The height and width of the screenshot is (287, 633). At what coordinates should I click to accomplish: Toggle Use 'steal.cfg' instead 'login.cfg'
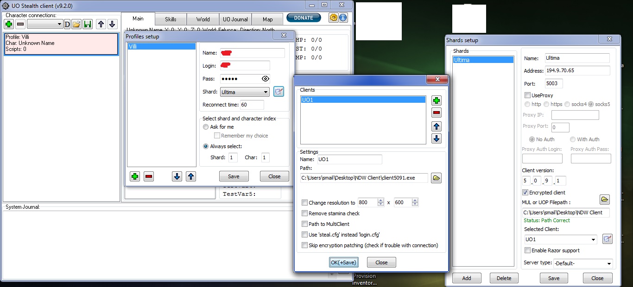[304, 235]
